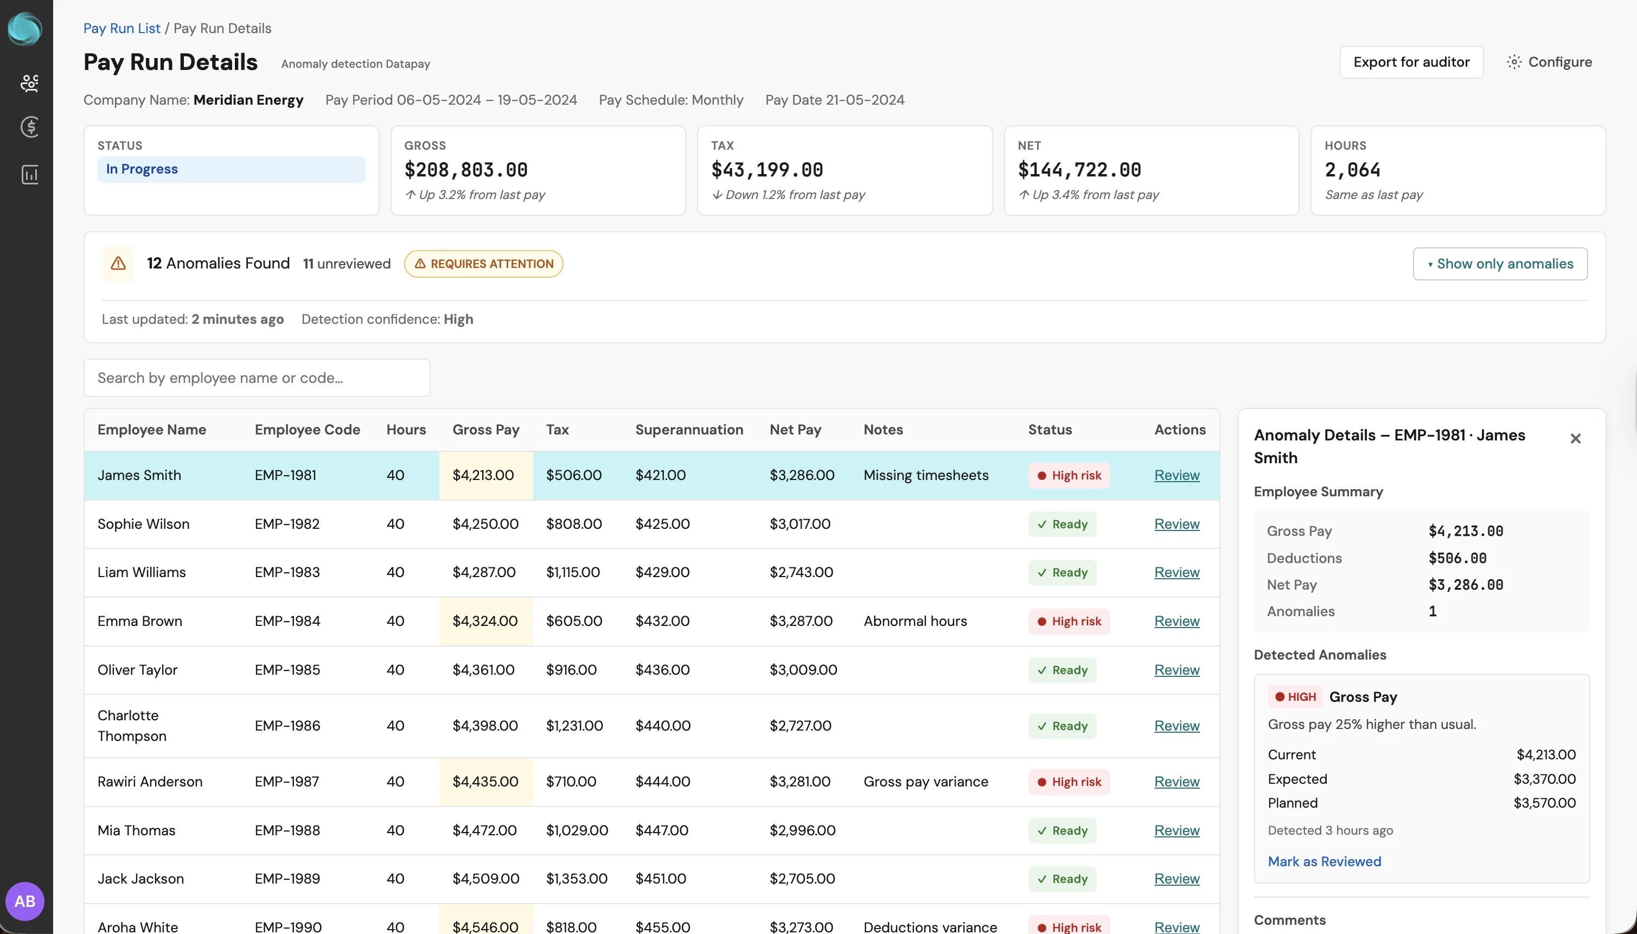The width and height of the screenshot is (1637, 934).
Task: Open Review for Sophie Wilson
Action: 1176,524
